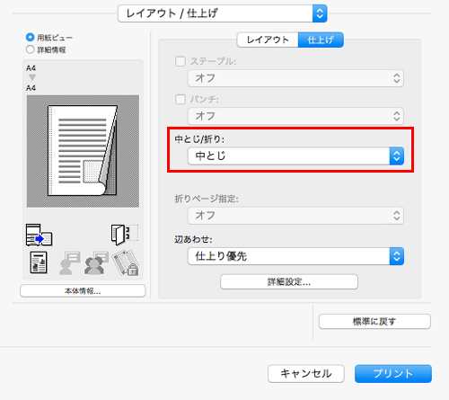Viewport: 449px width, 400px height.
Task: Click the プリント button
Action: [x=393, y=374]
